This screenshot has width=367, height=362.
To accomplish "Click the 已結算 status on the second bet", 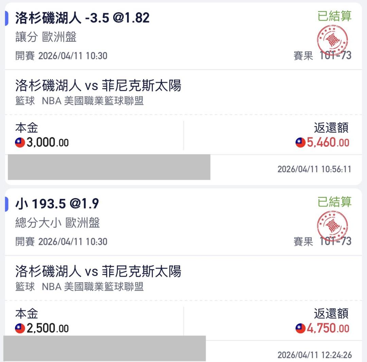I will pos(334,202).
